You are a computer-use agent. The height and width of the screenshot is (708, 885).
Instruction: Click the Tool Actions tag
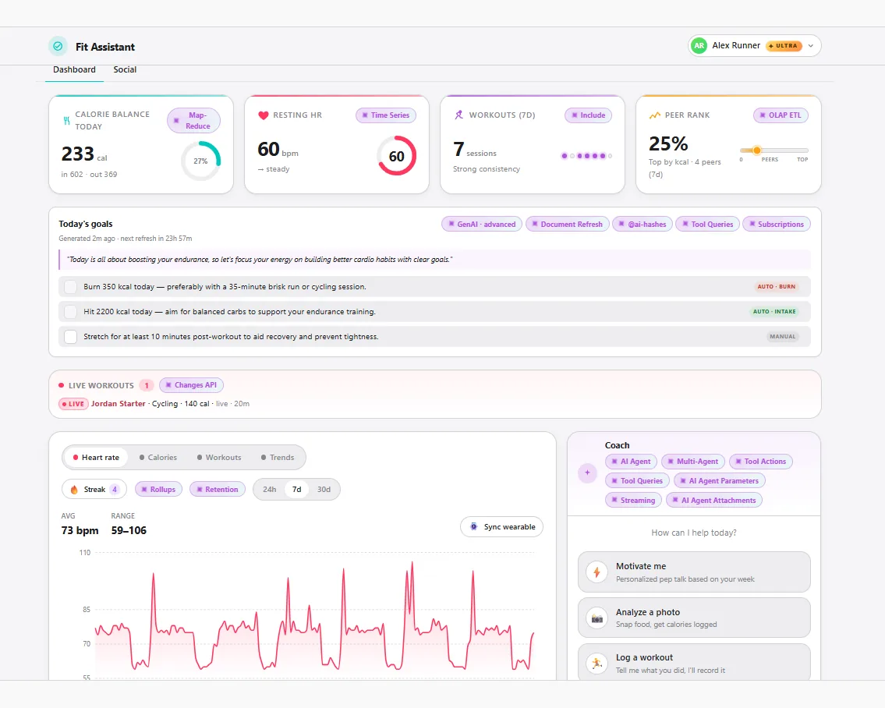pos(761,462)
